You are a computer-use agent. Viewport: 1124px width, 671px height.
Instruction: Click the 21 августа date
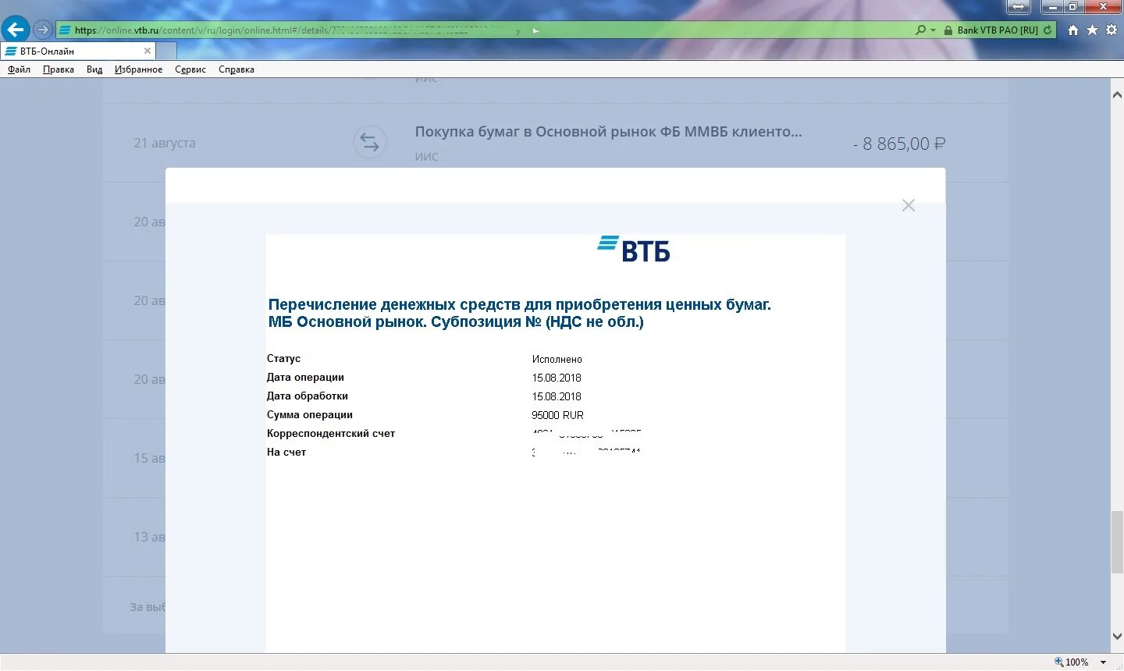point(165,143)
